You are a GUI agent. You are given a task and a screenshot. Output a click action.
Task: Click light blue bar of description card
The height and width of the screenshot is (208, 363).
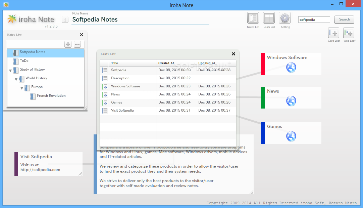pyautogui.click(x=95, y=164)
